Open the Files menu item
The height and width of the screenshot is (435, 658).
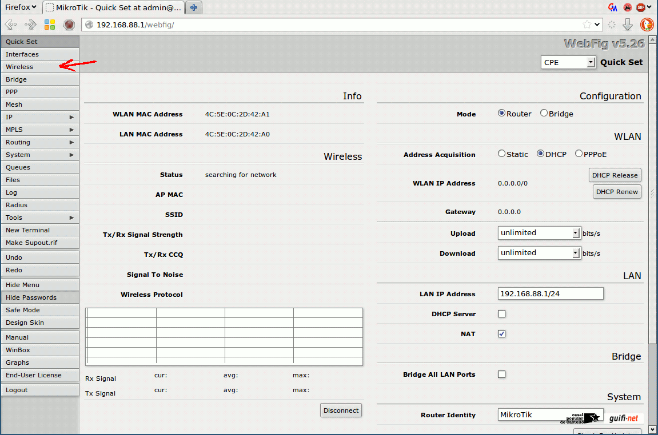39,180
